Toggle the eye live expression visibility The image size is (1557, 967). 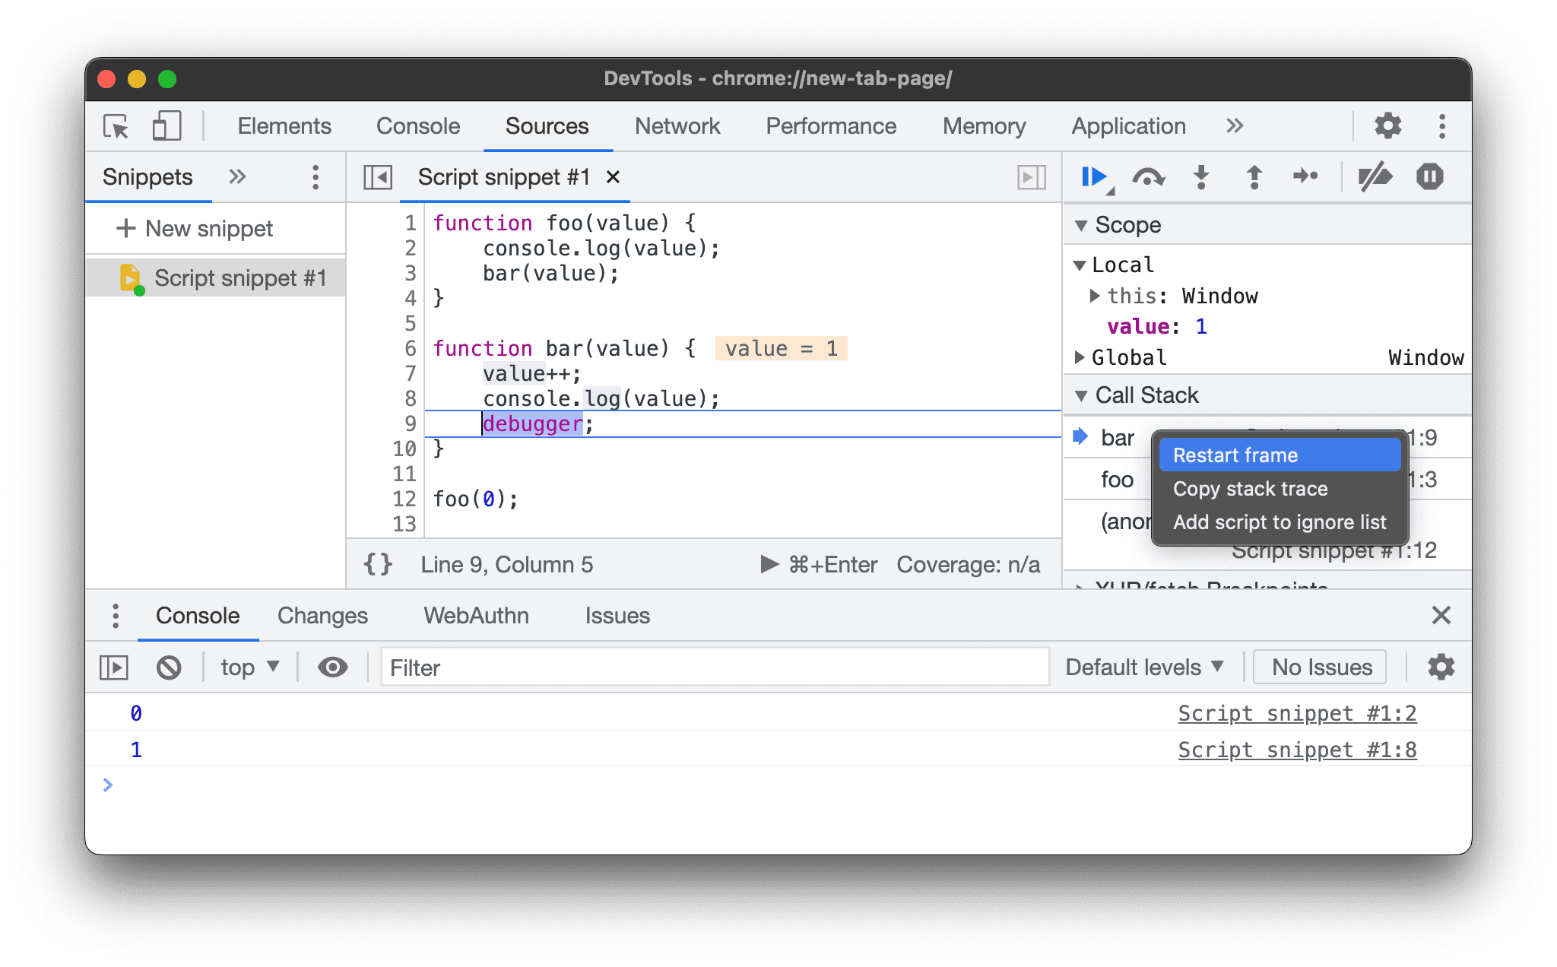coord(332,666)
